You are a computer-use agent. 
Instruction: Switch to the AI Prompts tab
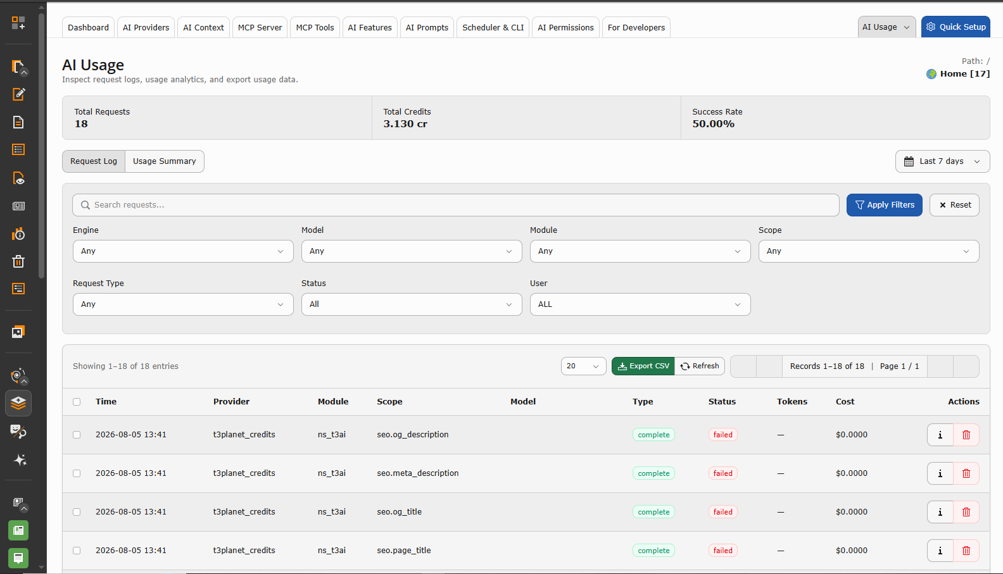point(427,28)
